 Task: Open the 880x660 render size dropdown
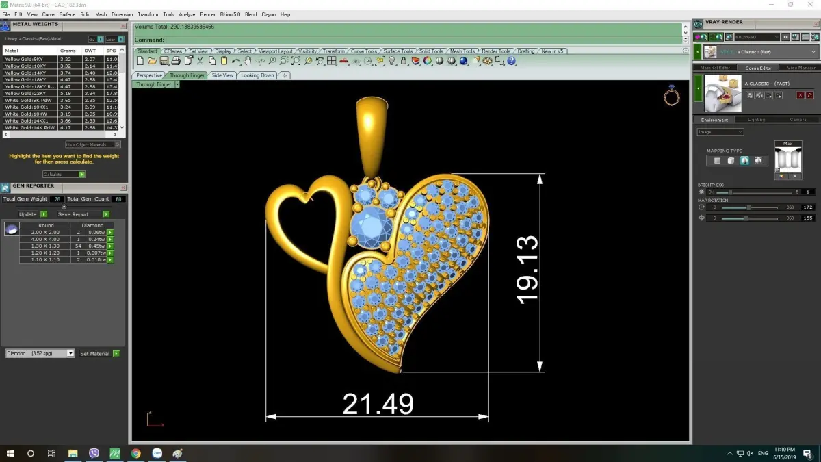point(757,37)
